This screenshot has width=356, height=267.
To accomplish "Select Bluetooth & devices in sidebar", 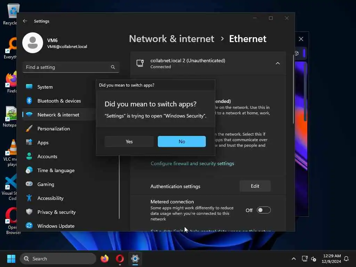I will click(58, 100).
